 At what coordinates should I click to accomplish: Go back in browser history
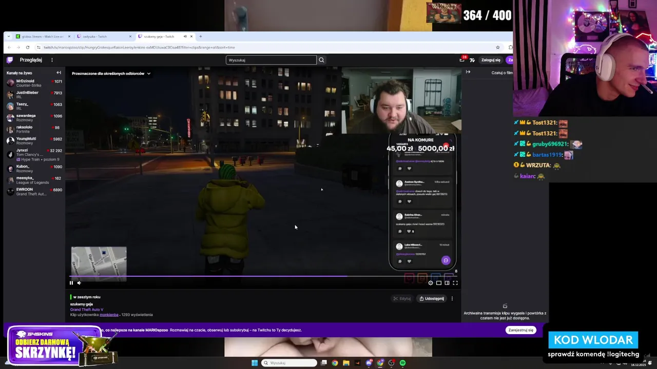(9, 47)
